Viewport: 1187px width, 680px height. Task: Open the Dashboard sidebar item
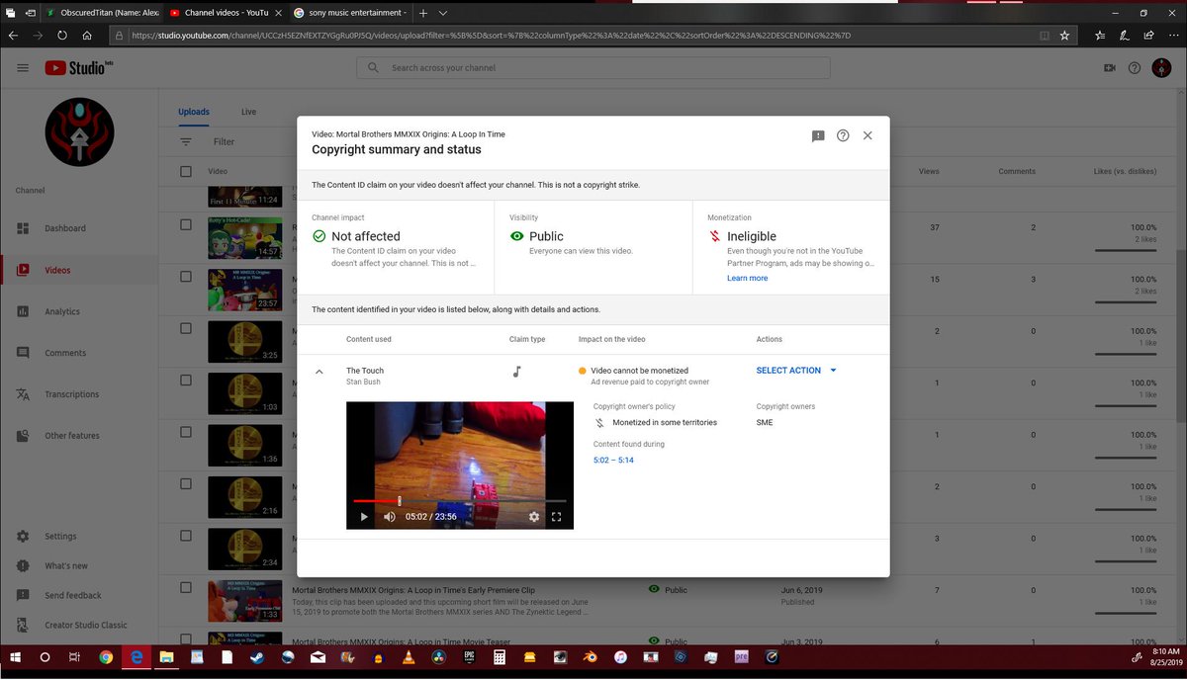(79, 228)
